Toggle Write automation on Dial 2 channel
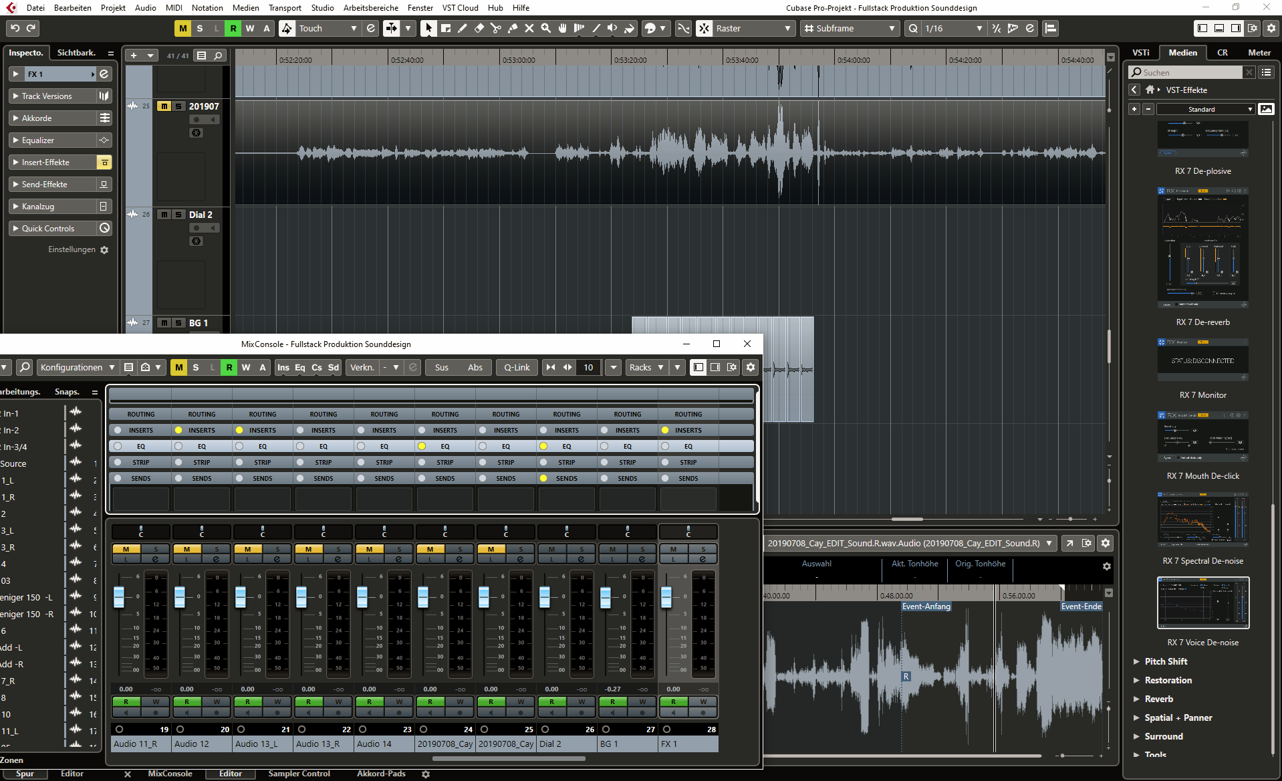 pyautogui.click(x=582, y=701)
